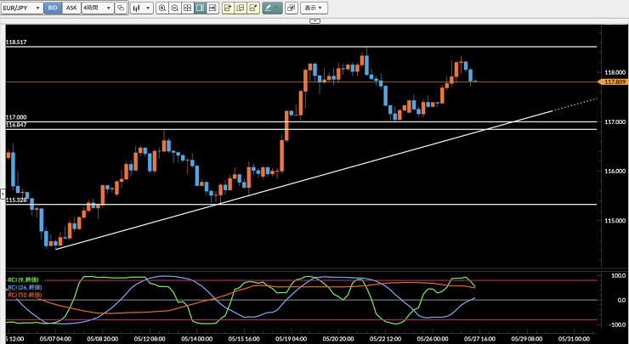Click the 118.000 price axis value
The height and width of the screenshot is (344, 629).
(615, 72)
